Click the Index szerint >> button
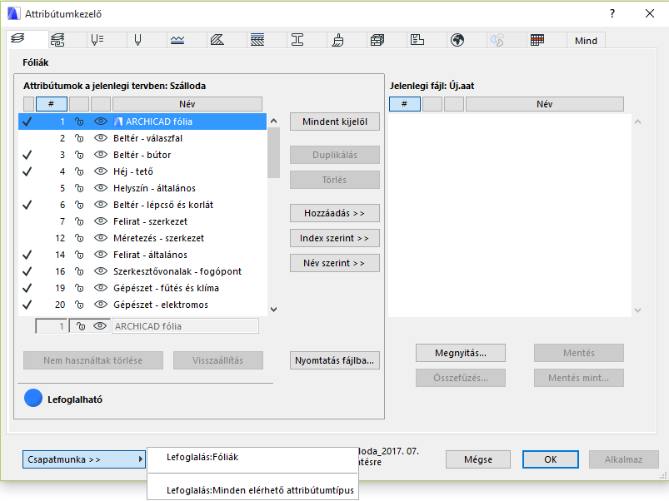 [335, 238]
